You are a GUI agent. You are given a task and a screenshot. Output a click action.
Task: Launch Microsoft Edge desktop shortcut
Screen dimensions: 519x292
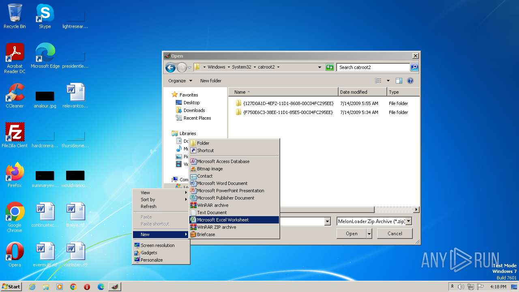[45, 56]
